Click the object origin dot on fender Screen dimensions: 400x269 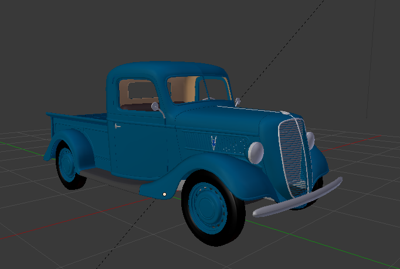click(165, 195)
